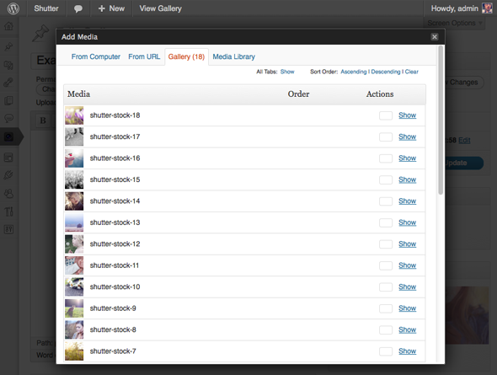This screenshot has width=497, height=375.
Task: Click order field for shutter-stock-16
Action: 386,158
